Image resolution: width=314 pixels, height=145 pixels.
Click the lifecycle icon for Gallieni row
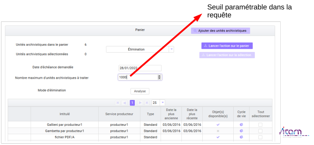pyautogui.click(x=241, y=124)
